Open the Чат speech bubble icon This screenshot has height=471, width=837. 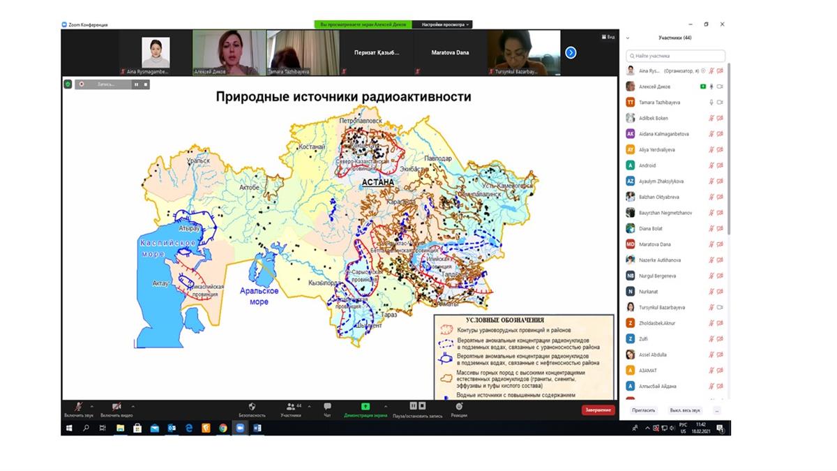(327, 407)
